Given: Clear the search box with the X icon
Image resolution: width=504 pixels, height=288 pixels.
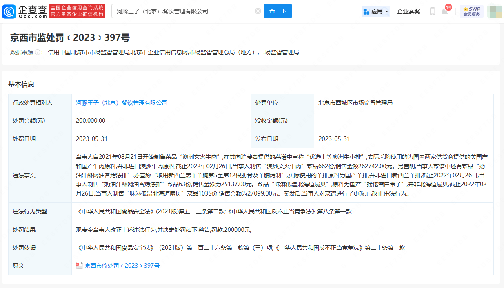Looking at the screenshot, I should coord(258,11).
